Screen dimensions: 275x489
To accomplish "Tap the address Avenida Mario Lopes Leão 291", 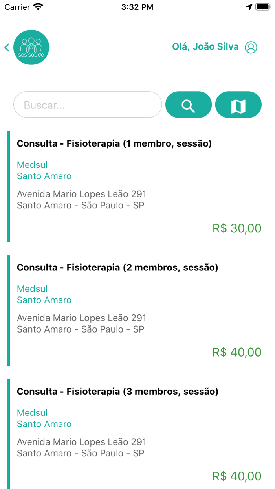I will 81,194.
